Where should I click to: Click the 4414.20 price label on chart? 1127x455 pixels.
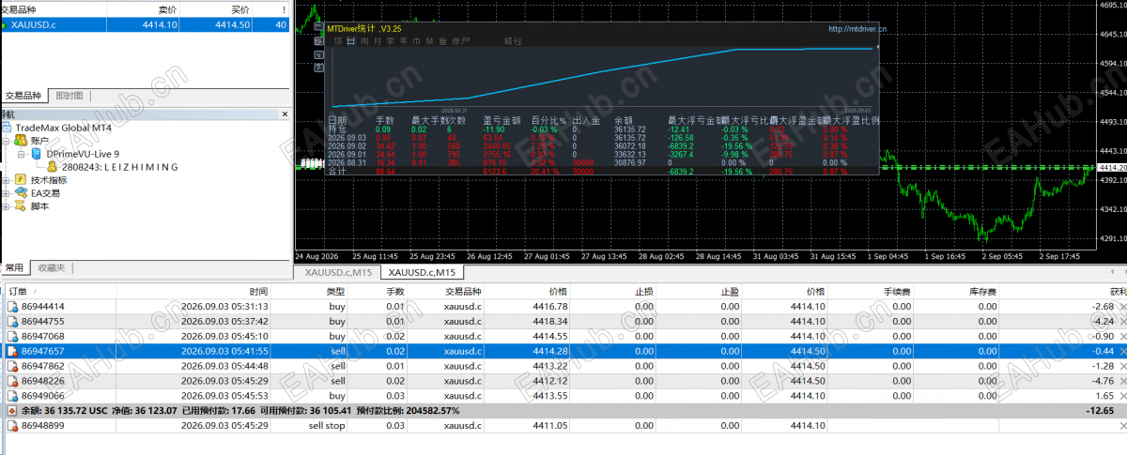(1112, 167)
